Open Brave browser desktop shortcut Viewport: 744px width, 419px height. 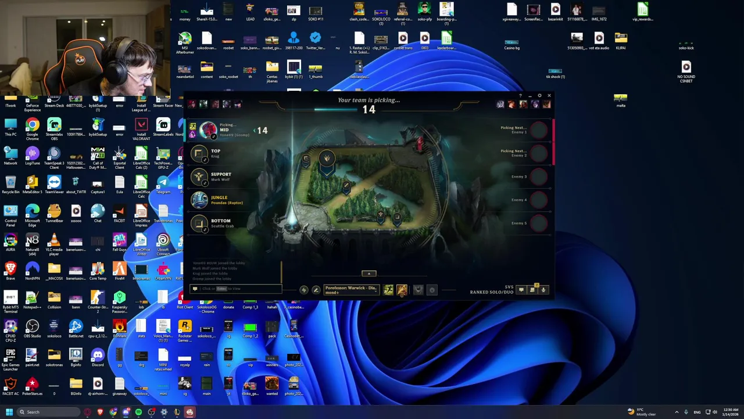[10, 271]
